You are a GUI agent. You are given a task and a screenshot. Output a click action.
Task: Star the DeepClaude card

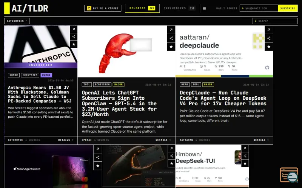point(269,47)
